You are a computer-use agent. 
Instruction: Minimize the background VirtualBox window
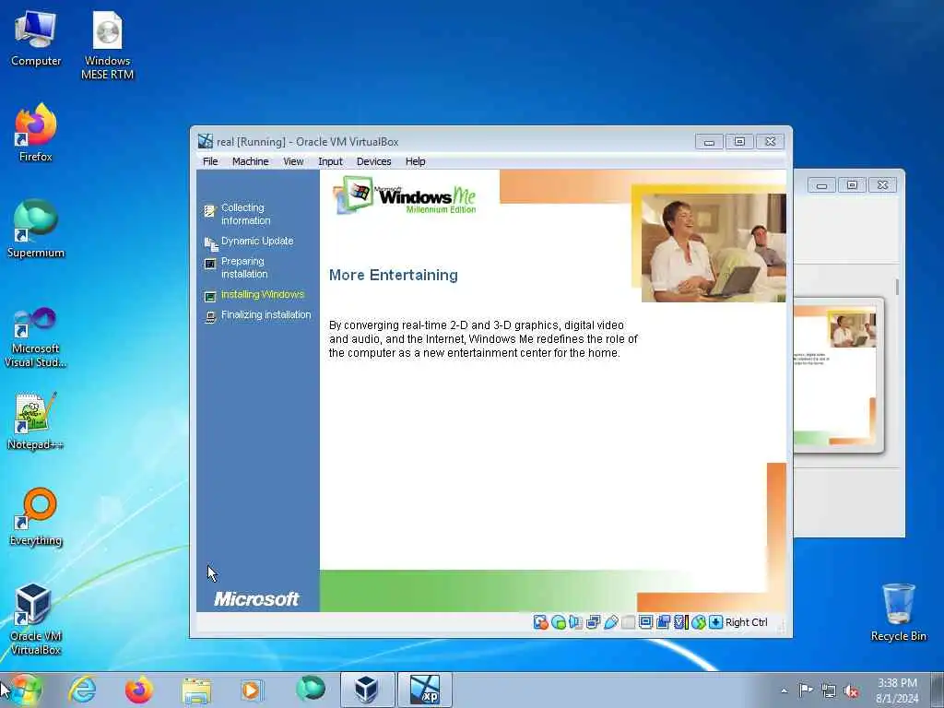(x=821, y=184)
